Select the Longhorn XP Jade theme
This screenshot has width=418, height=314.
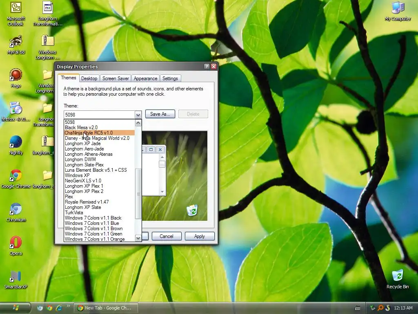(100, 144)
